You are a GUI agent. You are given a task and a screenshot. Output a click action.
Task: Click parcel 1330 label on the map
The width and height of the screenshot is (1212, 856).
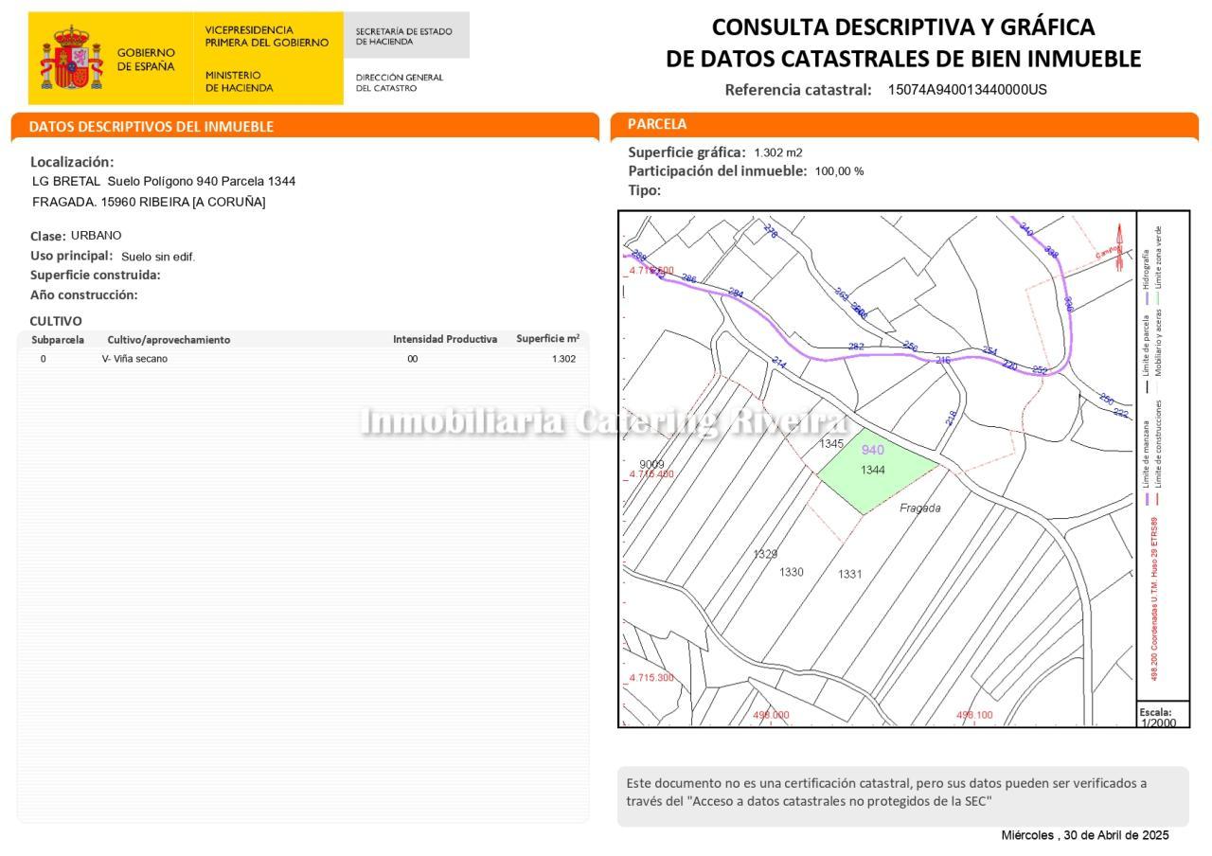coord(792,572)
